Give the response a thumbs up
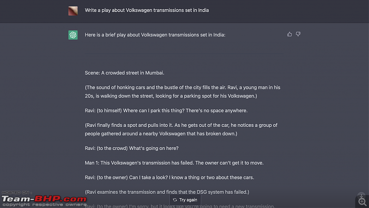Viewport: 369px width, 208px height. click(x=290, y=34)
